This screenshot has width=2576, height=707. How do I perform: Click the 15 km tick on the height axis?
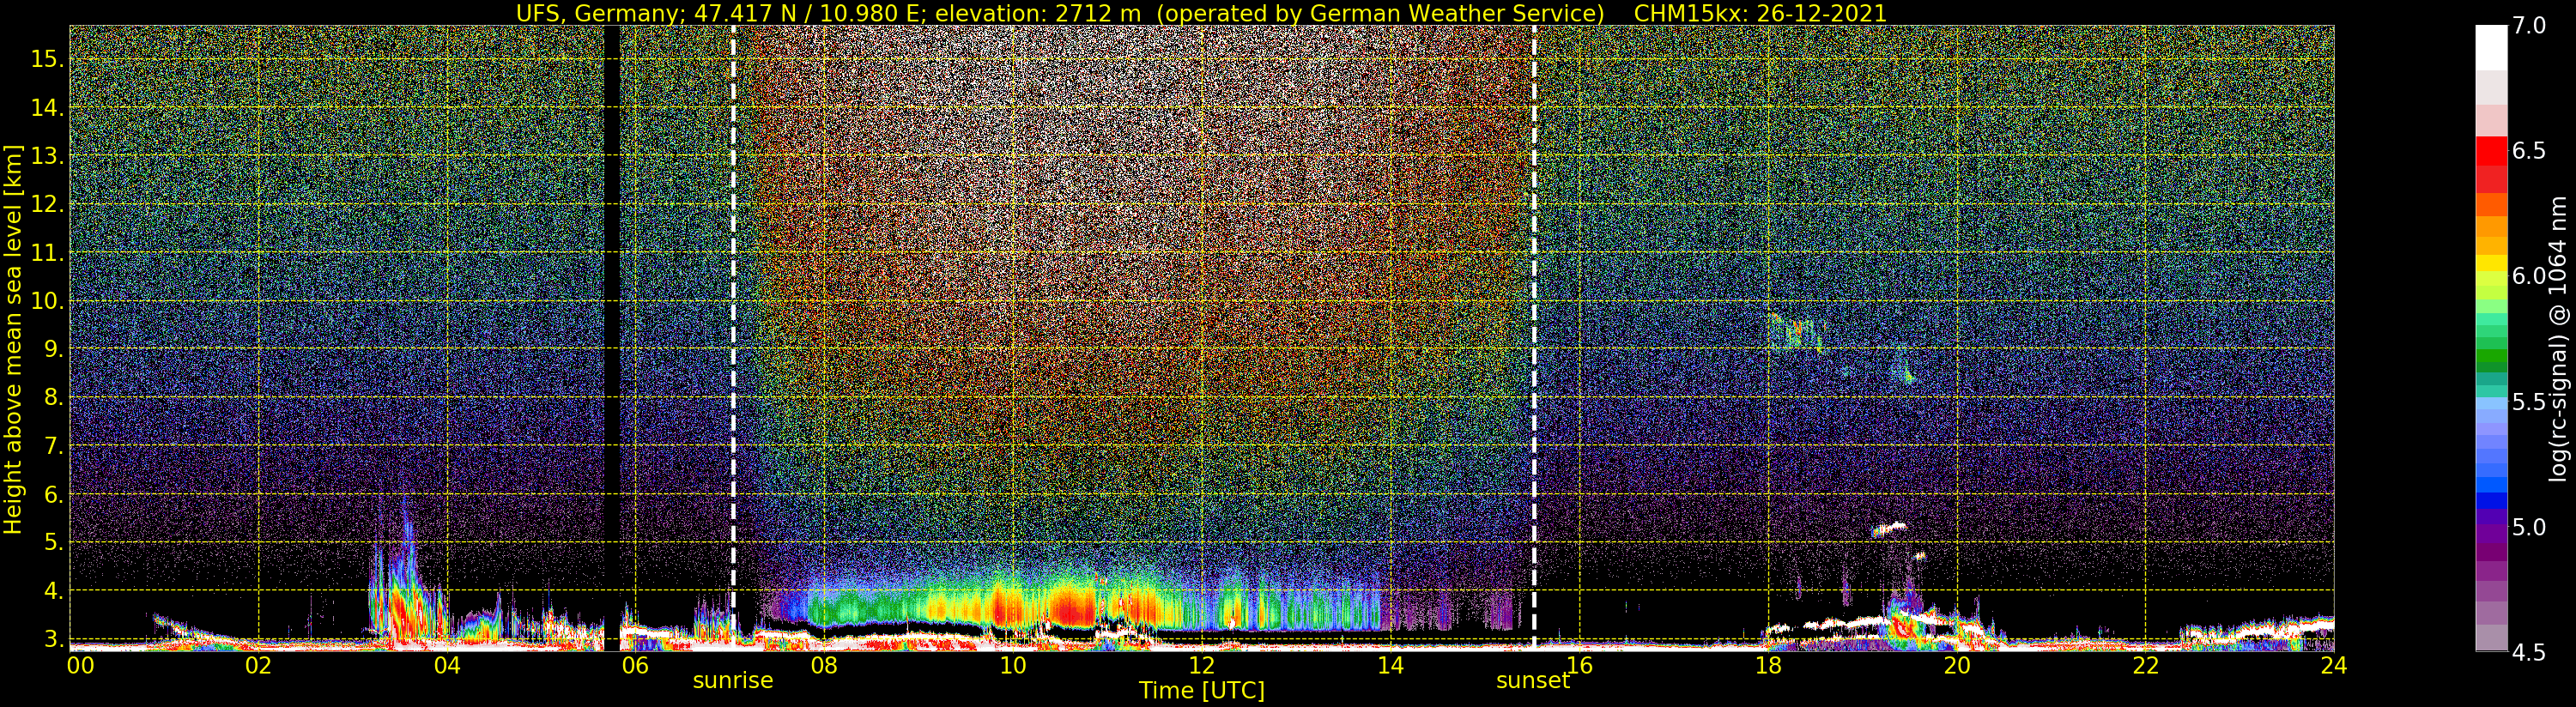click(46, 59)
